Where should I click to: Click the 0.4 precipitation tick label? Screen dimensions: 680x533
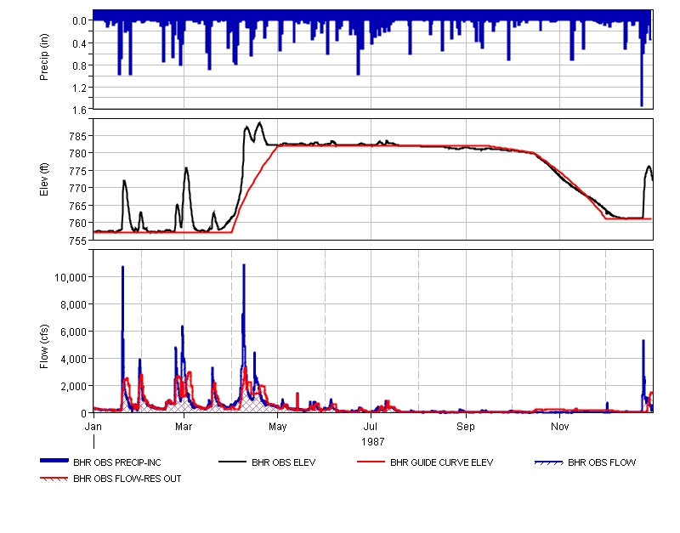(x=79, y=43)
